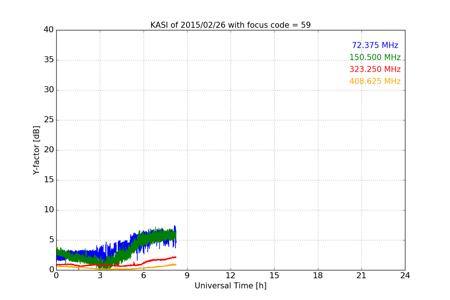Click the Universal Time [h] axis label

pos(230,286)
